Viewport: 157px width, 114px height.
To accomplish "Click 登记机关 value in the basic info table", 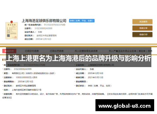I will pos(26,86).
